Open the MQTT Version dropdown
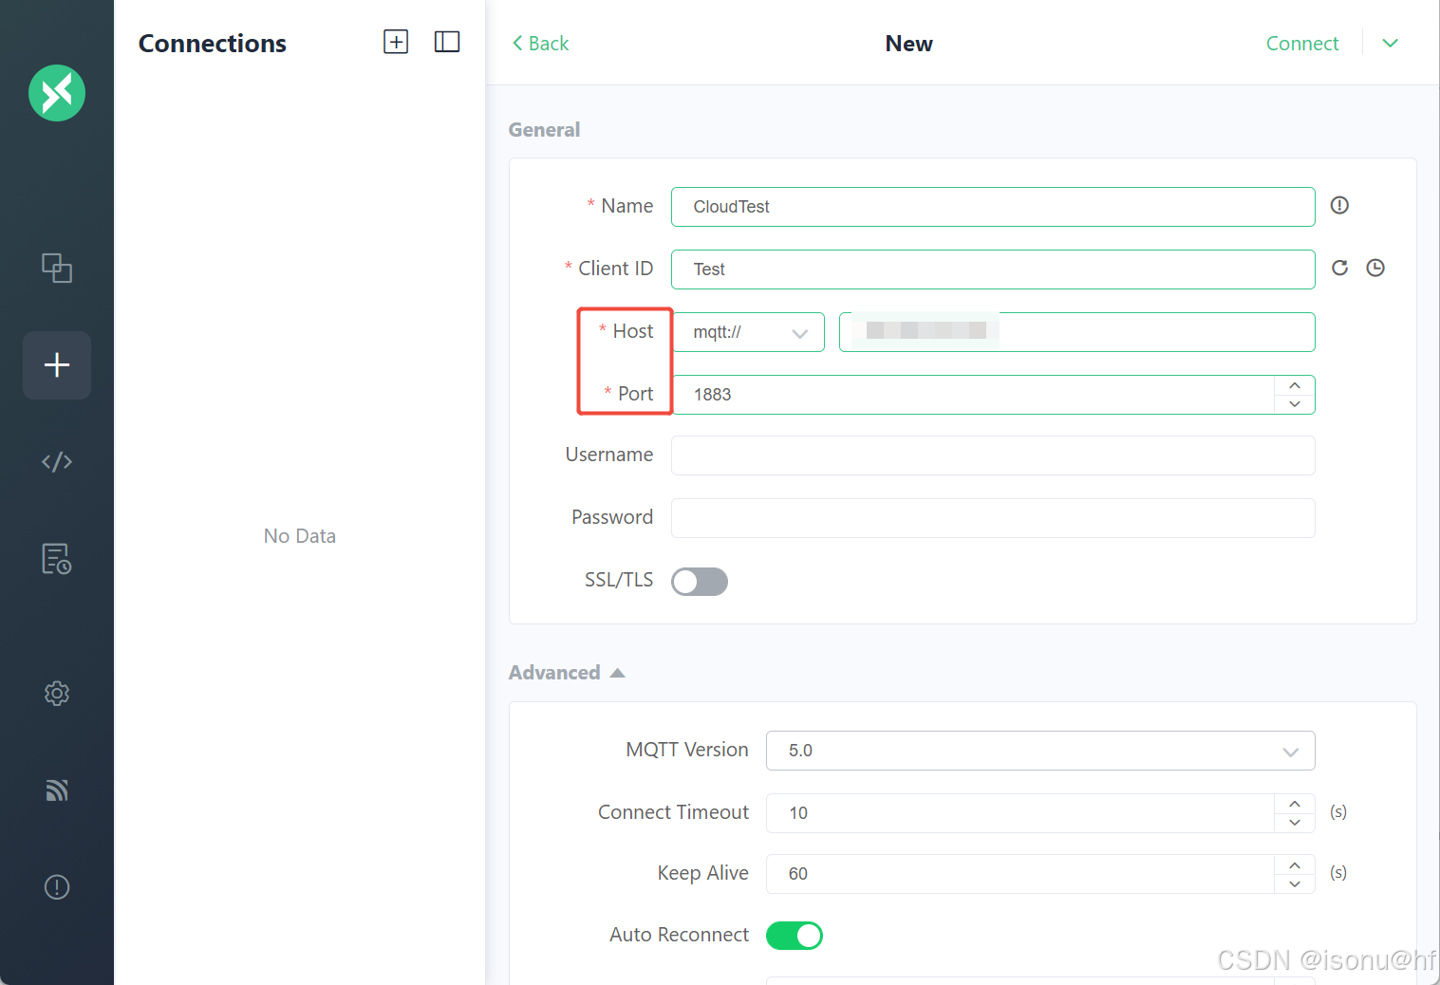Screen dimensions: 1440x985 point(1039,751)
